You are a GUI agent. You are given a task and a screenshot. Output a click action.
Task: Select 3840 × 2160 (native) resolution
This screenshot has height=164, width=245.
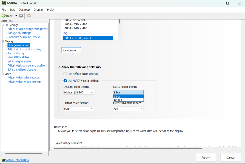tap(88, 38)
